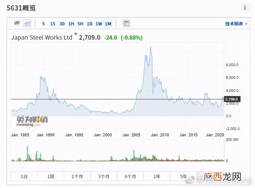The width and height of the screenshot is (255, 188).
Task: Set chart interval to 30 minutes
Action: click(62, 24)
